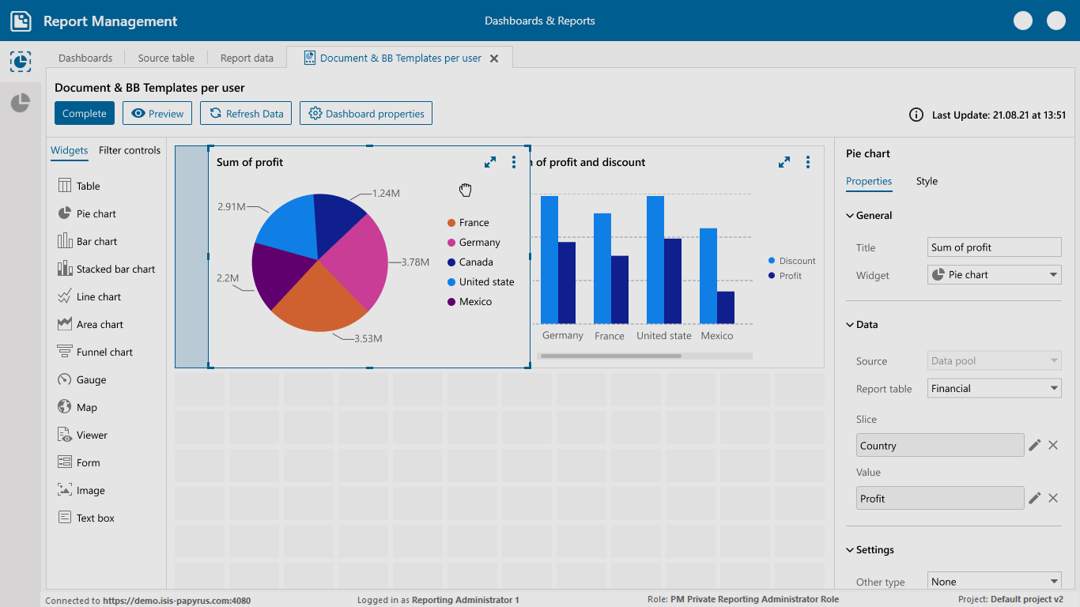Open the pie chart widget options menu
Viewport: 1080px width, 607px height.
tap(514, 162)
